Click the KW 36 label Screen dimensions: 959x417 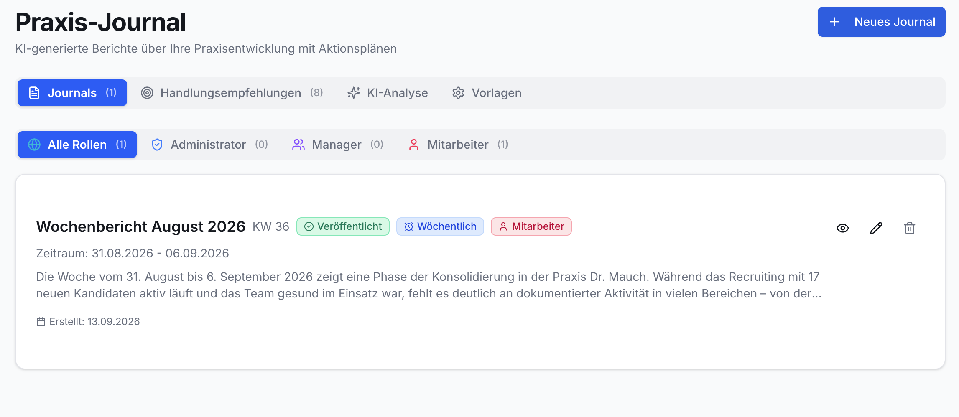[271, 226]
